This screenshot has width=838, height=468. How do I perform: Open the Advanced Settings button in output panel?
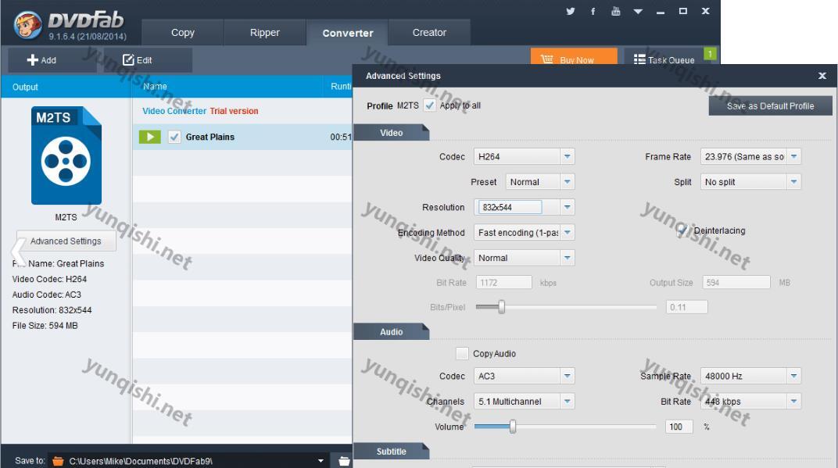click(x=66, y=241)
